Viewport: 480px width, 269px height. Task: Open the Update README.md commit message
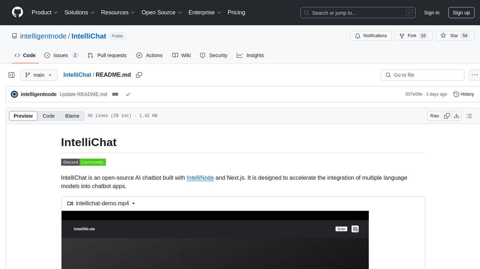point(83,94)
